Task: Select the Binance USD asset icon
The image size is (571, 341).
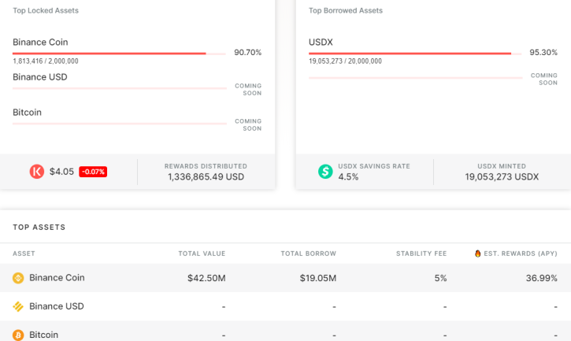Action: [x=18, y=306]
